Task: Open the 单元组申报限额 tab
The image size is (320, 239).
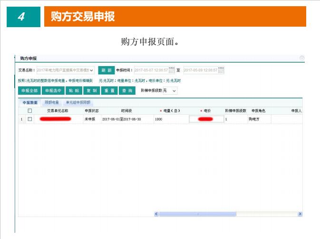Action: (x=78, y=102)
